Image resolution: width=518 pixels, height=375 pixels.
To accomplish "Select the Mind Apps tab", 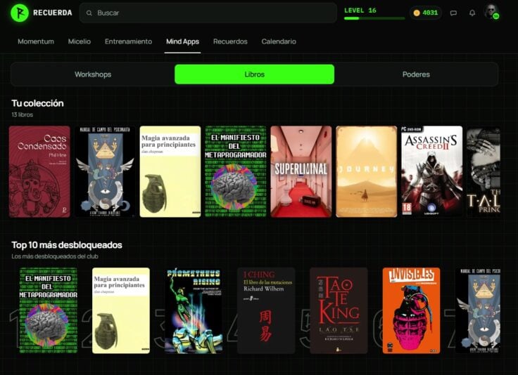I will point(182,41).
